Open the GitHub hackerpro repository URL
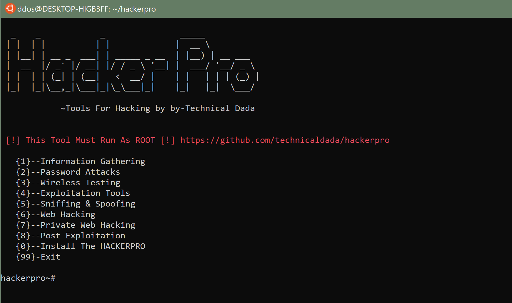Viewport: 512px width, 303px height. 285,140
